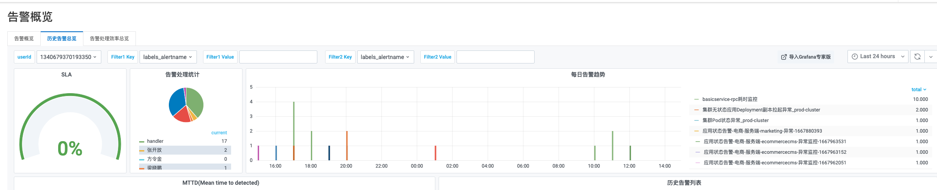This screenshot has width=937, height=190.
Task: Click the Filter2 Value label
Action: point(437,57)
